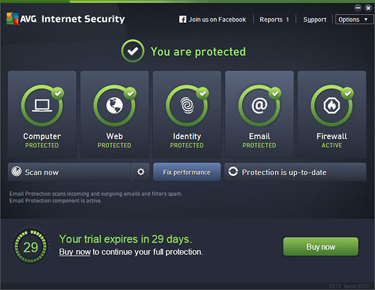The image size is (375, 290).
Task: Click the 29-day trial countdown dial
Action: [x=31, y=247]
